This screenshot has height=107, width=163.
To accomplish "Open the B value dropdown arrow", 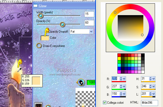I will coord(124,94).
